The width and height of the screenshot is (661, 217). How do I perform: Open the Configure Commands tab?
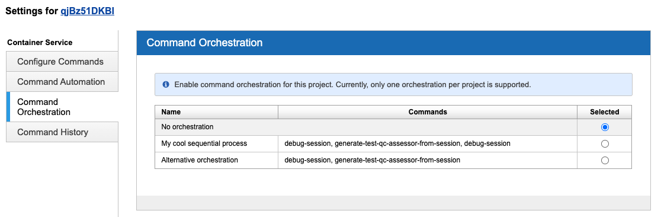62,62
